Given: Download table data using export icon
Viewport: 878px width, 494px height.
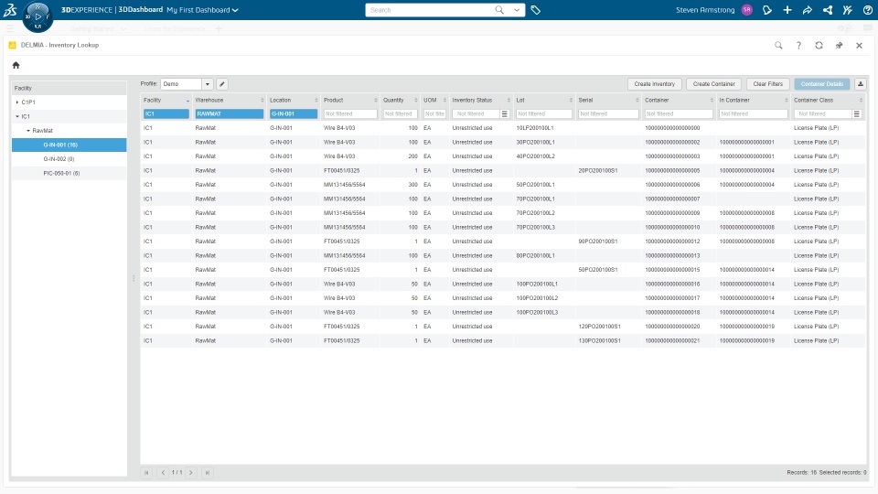Looking at the screenshot, I should (860, 84).
